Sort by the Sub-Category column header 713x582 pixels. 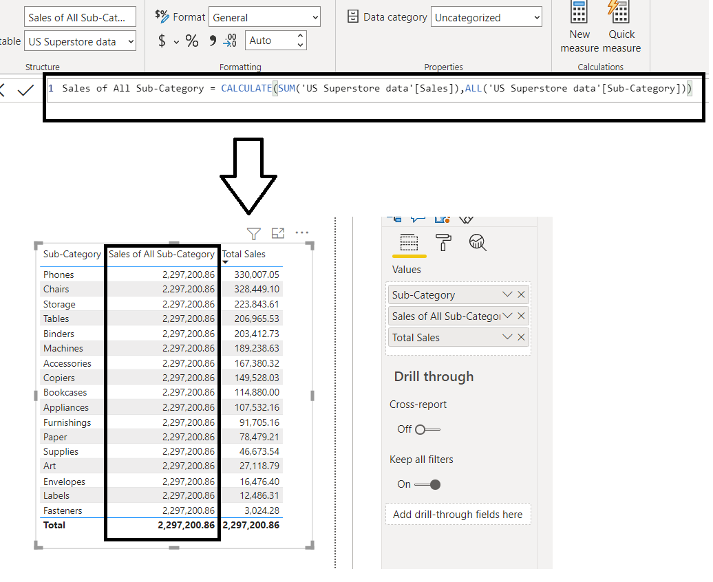[x=72, y=254]
